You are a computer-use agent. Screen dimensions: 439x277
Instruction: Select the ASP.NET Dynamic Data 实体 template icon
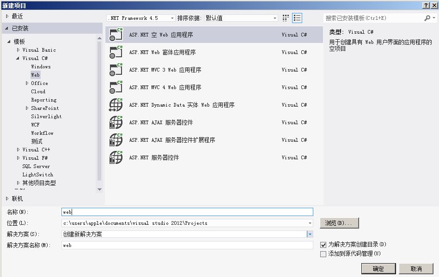click(116, 105)
